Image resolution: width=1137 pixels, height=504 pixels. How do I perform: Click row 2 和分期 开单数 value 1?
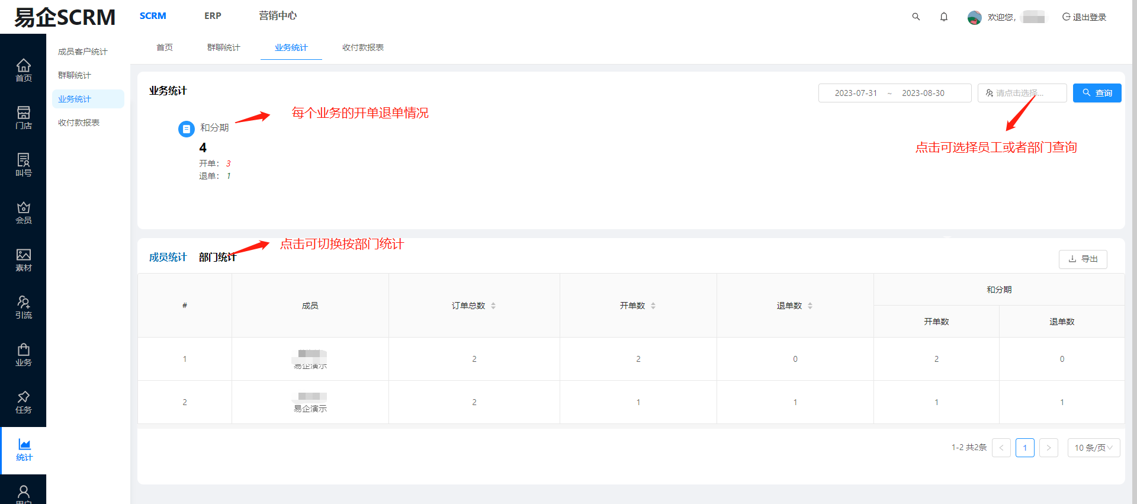tap(936, 402)
